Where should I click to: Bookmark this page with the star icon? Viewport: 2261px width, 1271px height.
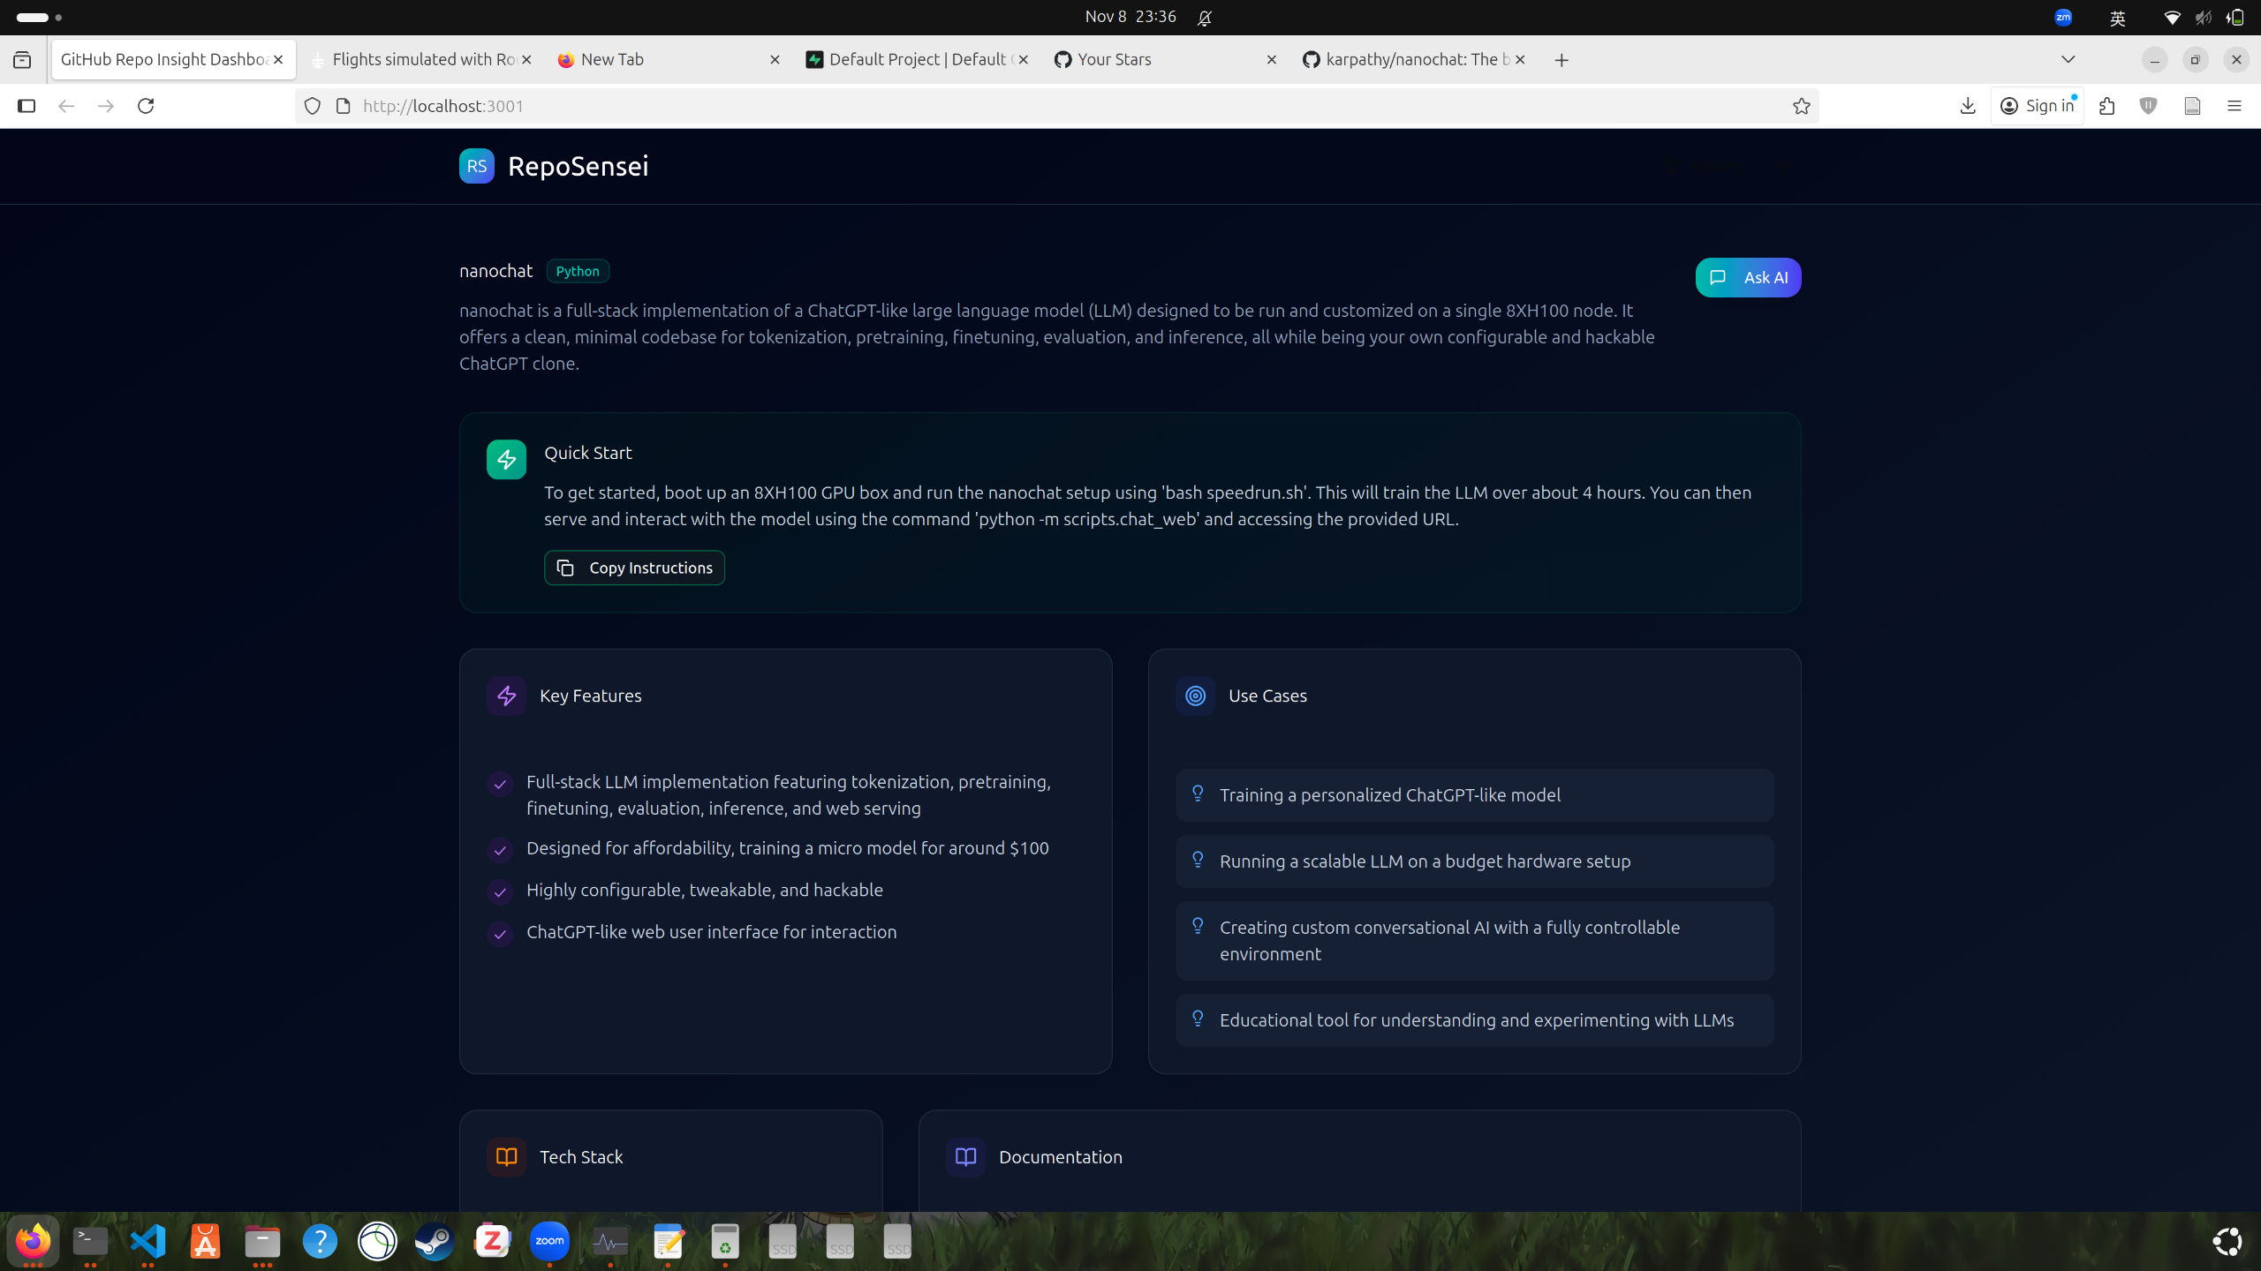tap(1801, 106)
